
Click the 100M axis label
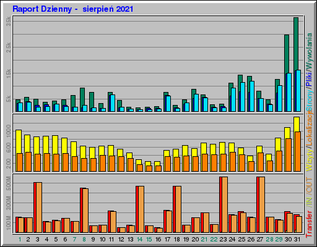[x=9, y=223]
